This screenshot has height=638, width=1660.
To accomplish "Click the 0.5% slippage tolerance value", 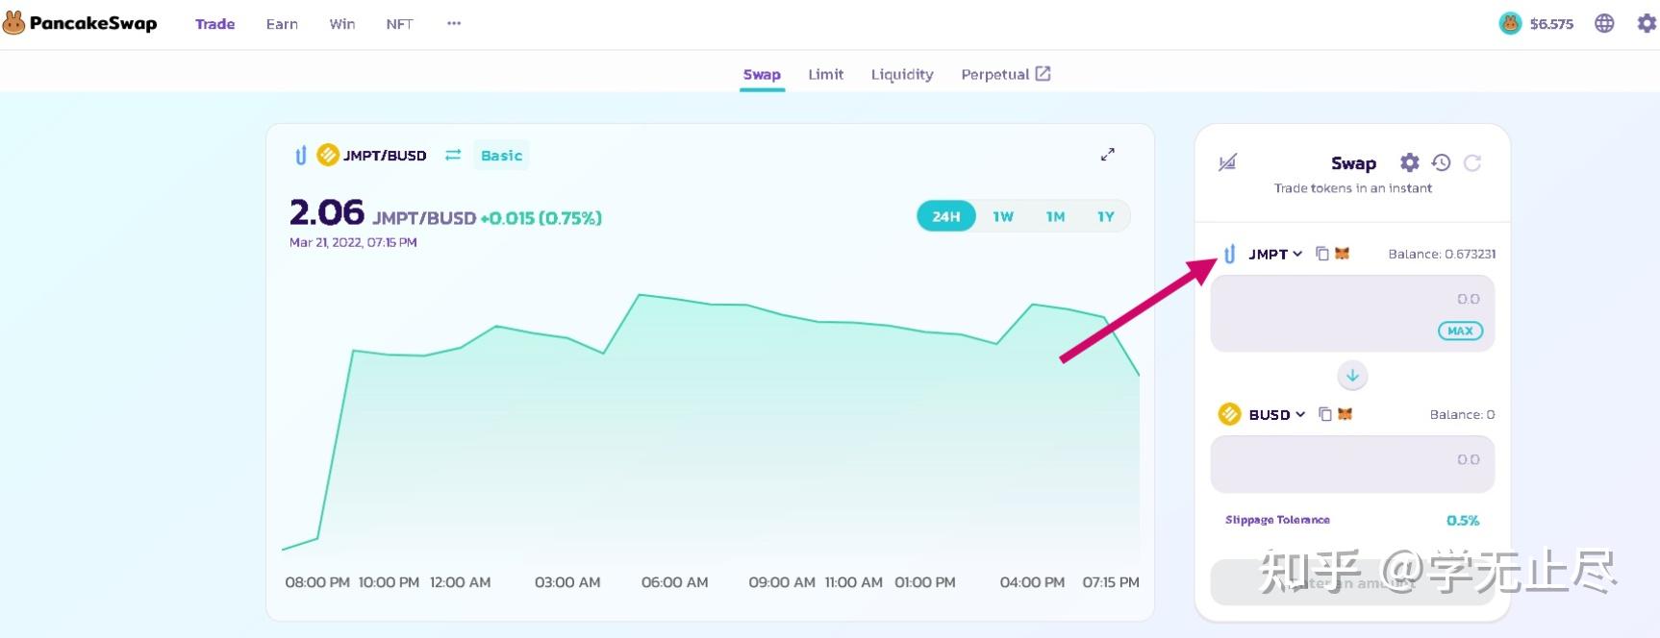I will [1463, 520].
